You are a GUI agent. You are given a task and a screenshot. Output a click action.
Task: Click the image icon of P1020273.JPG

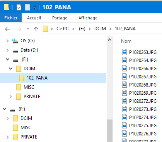coord(124,109)
